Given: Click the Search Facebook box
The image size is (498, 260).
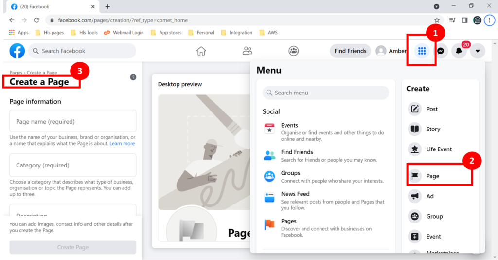Looking at the screenshot, I should pos(82,51).
